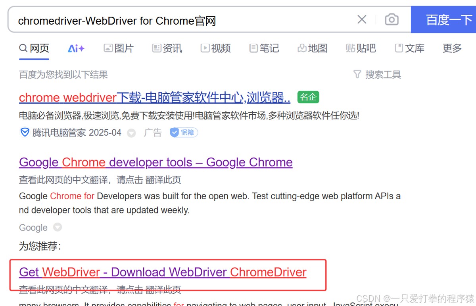Switch to the 图片 tab
The image size is (476, 306).
click(119, 48)
